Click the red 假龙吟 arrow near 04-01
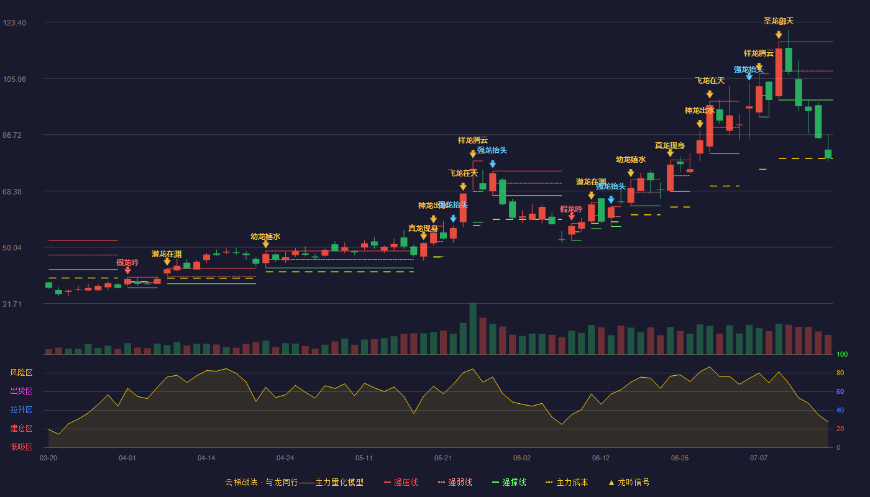Viewport: 870px width, 497px height. tap(127, 270)
